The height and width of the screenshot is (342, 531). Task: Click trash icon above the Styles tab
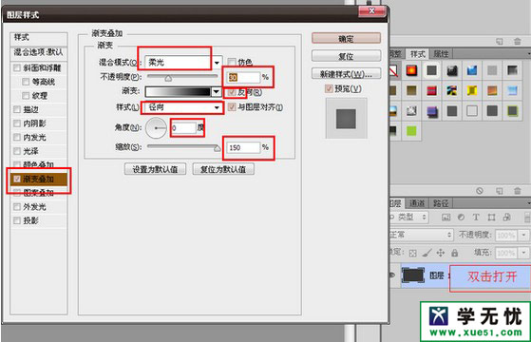(x=518, y=41)
